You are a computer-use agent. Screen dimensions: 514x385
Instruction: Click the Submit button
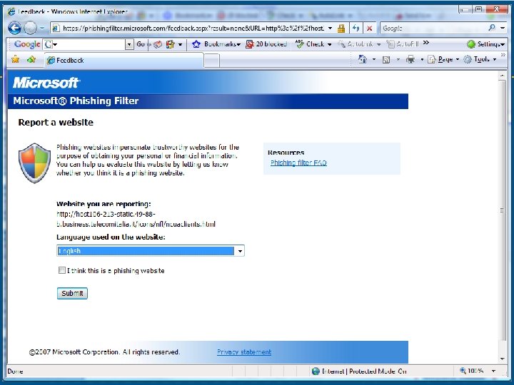click(72, 293)
